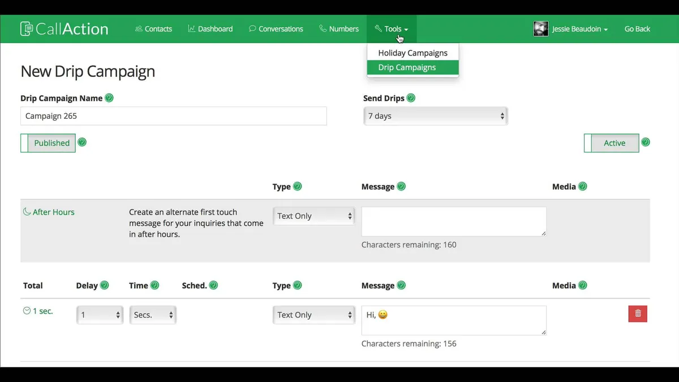Click Jessie Beaudoin's profile avatar

541,29
